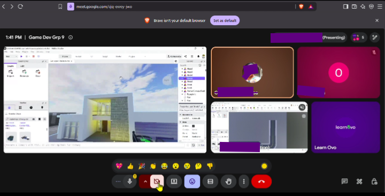
Task: Select the participant tile with O avatar
Action: pos(338,72)
